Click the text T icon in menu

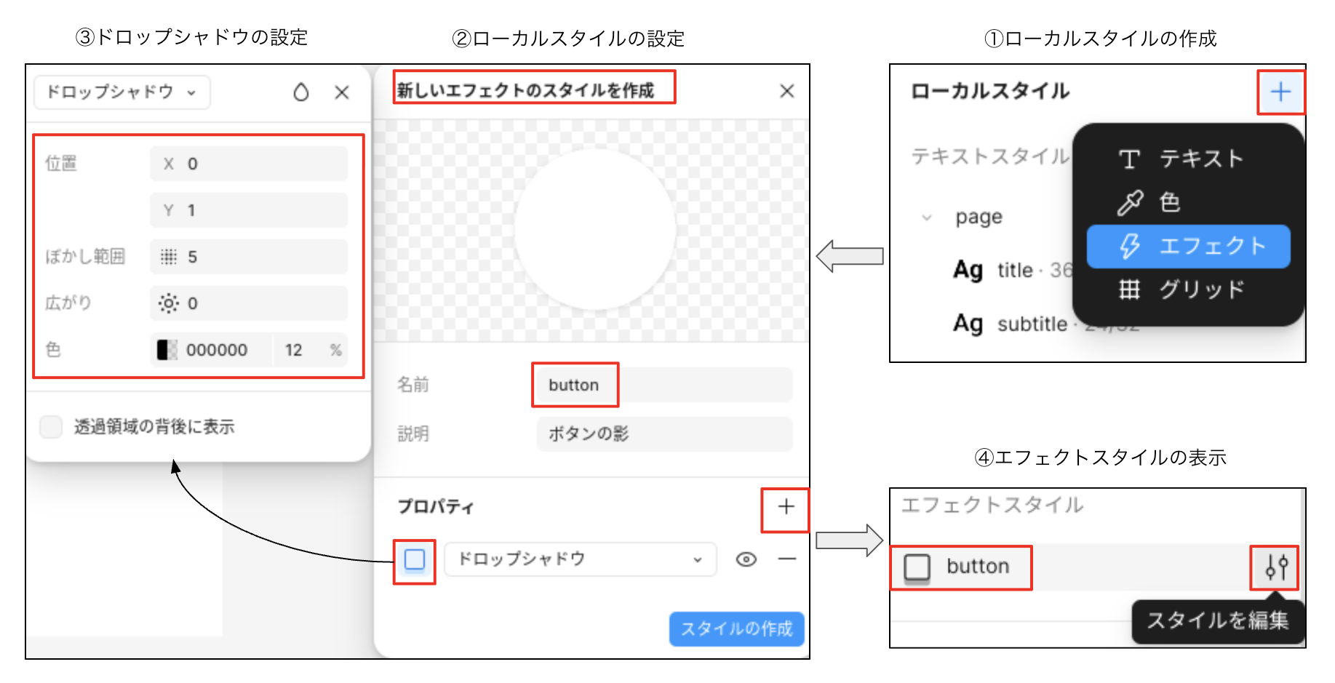[1129, 159]
